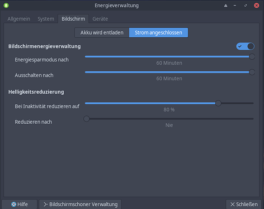Image resolution: width=264 pixels, height=209 pixels.
Task: Click the green power manager app icon
Action: (6, 6)
